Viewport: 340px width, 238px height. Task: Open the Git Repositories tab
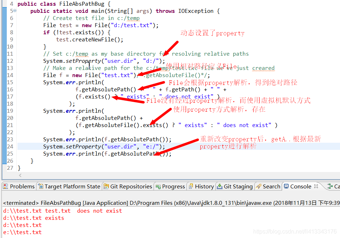[x=128, y=186]
